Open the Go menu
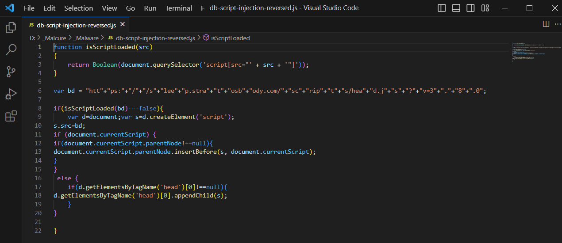 point(131,8)
